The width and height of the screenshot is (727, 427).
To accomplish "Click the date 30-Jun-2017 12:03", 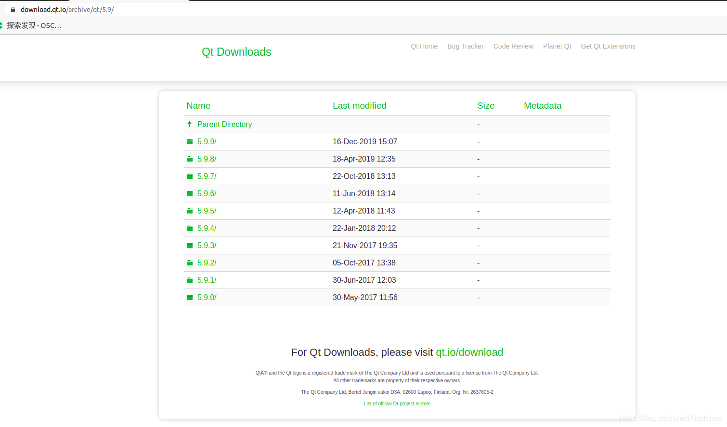I will pos(364,280).
